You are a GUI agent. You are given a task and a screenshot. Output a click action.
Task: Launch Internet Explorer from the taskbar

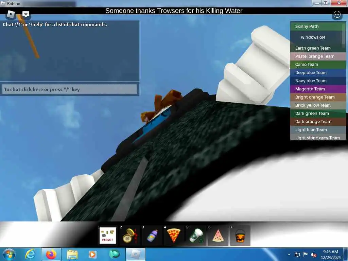point(30,254)
